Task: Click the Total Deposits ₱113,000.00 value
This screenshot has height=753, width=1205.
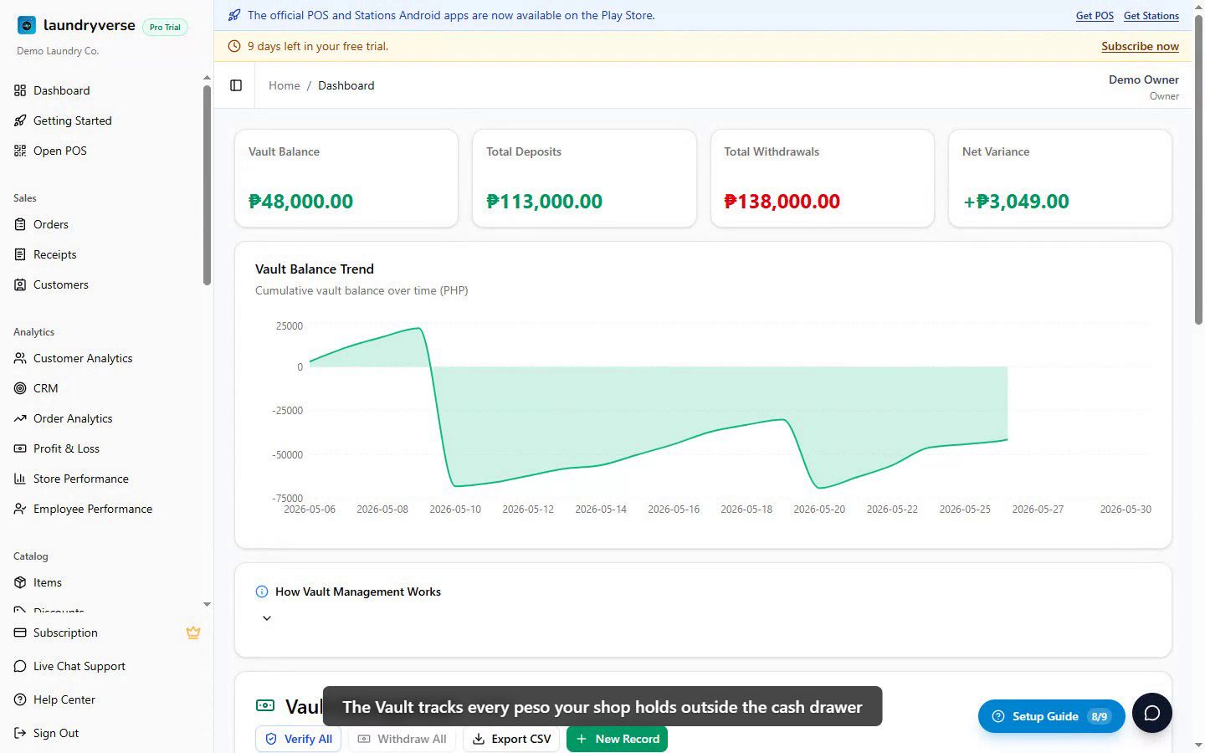Action: coord(544,202)
